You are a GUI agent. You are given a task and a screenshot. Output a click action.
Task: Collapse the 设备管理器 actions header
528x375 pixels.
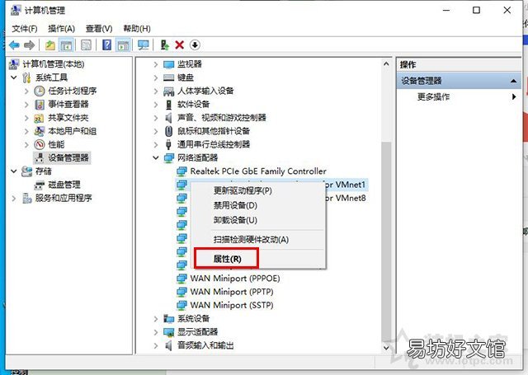tap(513, 81)
